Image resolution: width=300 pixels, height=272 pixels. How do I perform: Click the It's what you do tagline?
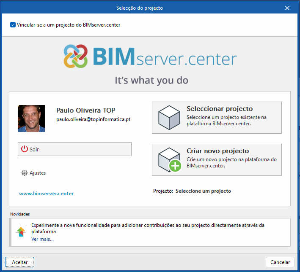pyautogui.click(x=151, y=80)
